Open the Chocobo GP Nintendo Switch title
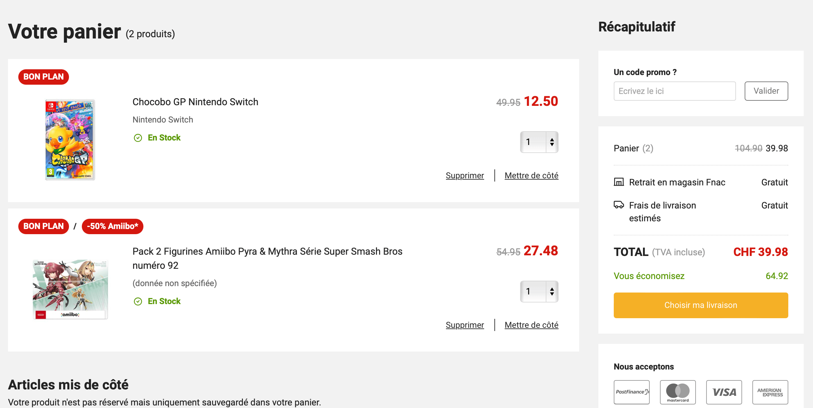Image resolution: width=813 pixels, height=408 pixels. [195, 102]
